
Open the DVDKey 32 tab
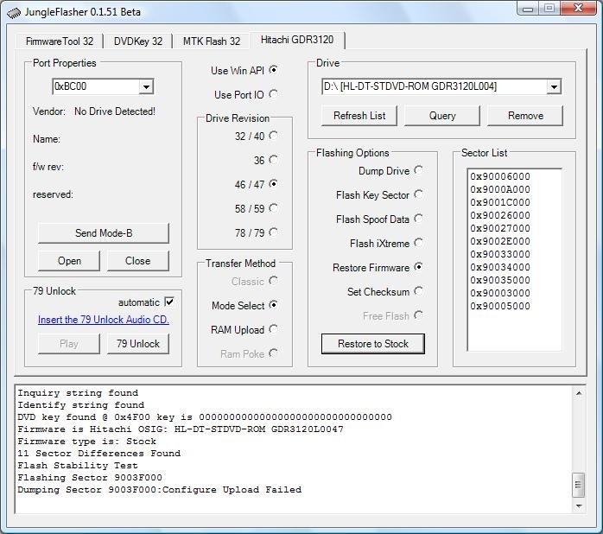(x=138, y=41)
